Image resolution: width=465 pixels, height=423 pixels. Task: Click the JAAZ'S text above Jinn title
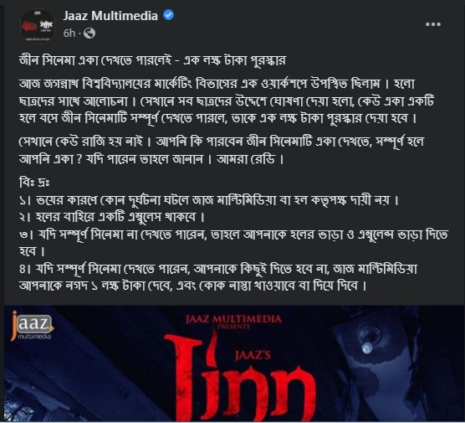pyautogui.click(x=253, y=355)
